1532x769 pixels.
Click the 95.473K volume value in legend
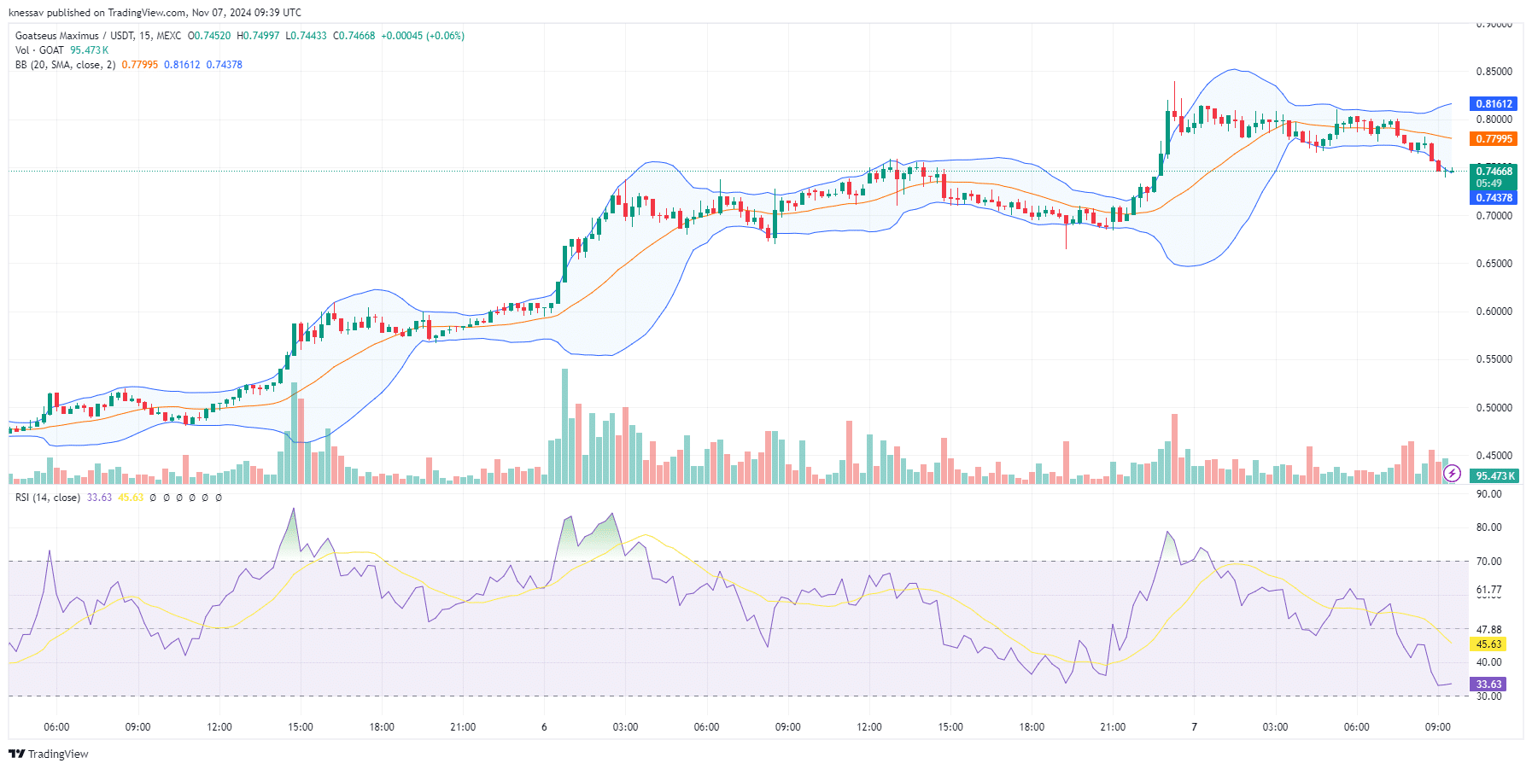(89, 50)
